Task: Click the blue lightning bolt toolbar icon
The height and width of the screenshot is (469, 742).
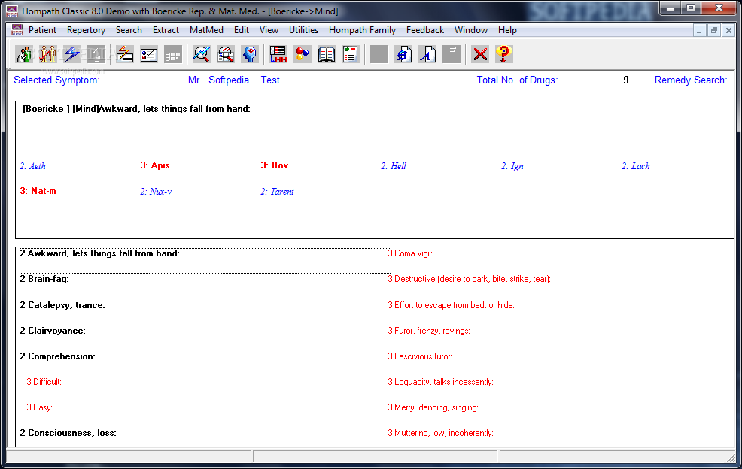Action: (x=72, y=54)
